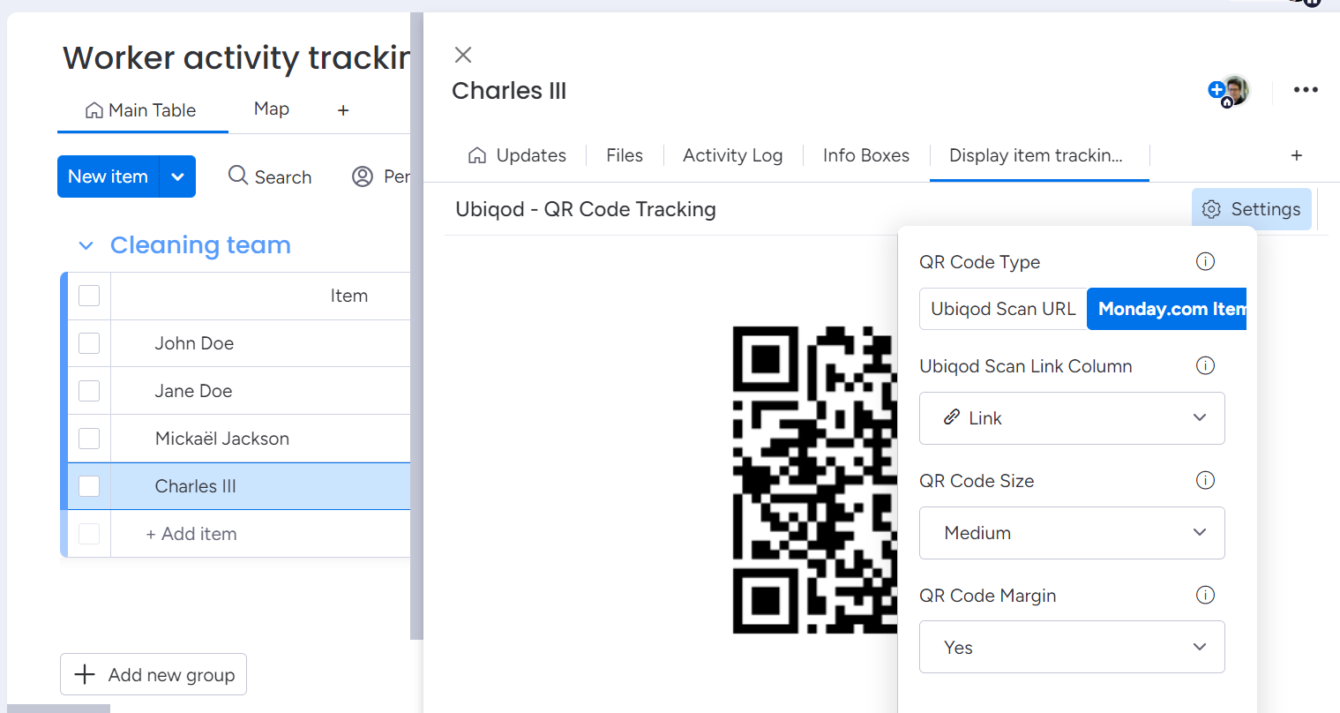Select Ubiqod Scan URL code type
1340x713 pixels.
pyautogui.click(x=1003, y=309)
